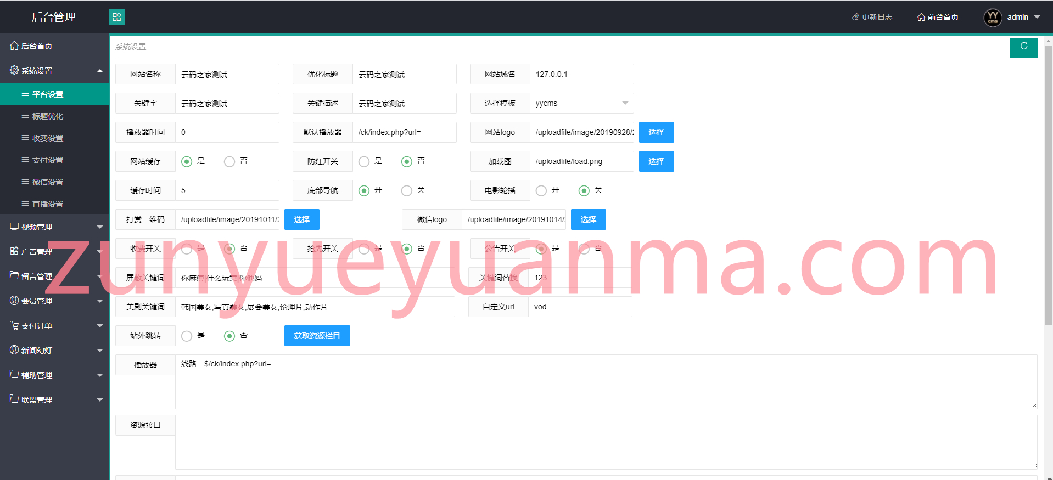
Task: Click the 网站名称 input field
Action: [227, 74]
